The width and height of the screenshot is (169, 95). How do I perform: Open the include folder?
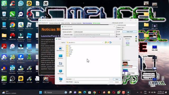[70, 50]
